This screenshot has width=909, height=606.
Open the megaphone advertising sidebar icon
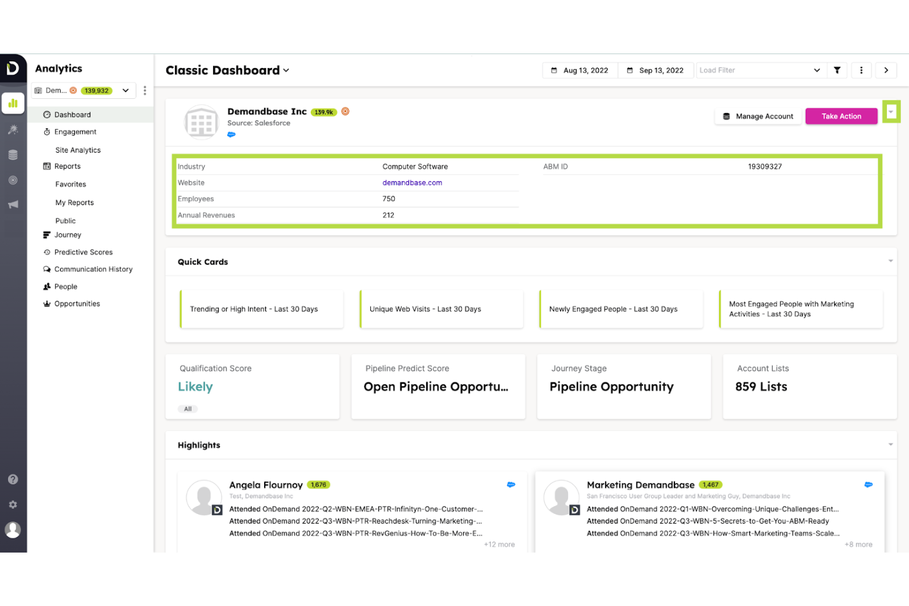(13, 204)
